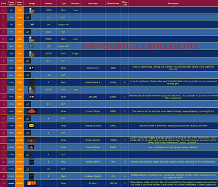Select the "Wonder Rack 8" item name cell
Image resolution: width=218 pixels, height=187 pixels.
pos(92,82)
